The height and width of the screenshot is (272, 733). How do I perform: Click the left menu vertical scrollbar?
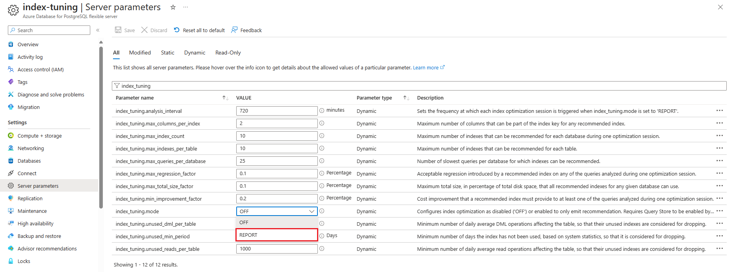(101, 127)
